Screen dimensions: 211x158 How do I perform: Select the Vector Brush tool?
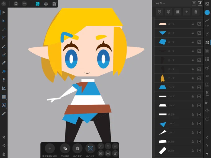4,55
